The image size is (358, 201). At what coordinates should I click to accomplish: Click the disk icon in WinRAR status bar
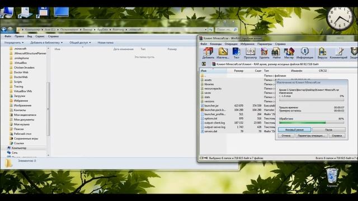201,158
